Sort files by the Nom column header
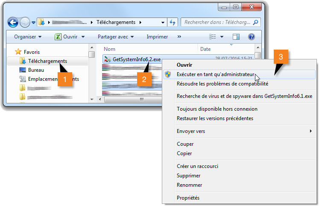319x206 pixels. [110, 49]
